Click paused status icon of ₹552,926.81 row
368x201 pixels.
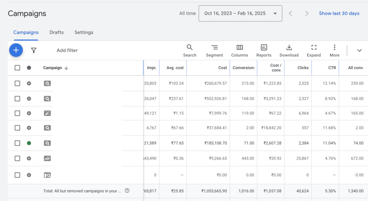point(29,99)
